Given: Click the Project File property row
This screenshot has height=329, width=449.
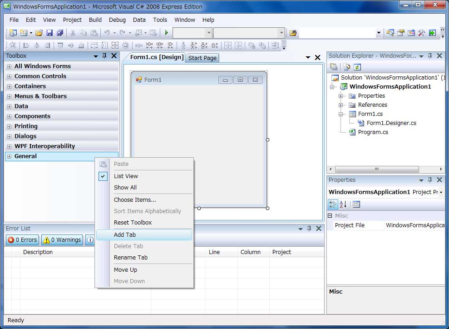Looking at the screenshot, I should pyautogui.click(x=386, y=225).
